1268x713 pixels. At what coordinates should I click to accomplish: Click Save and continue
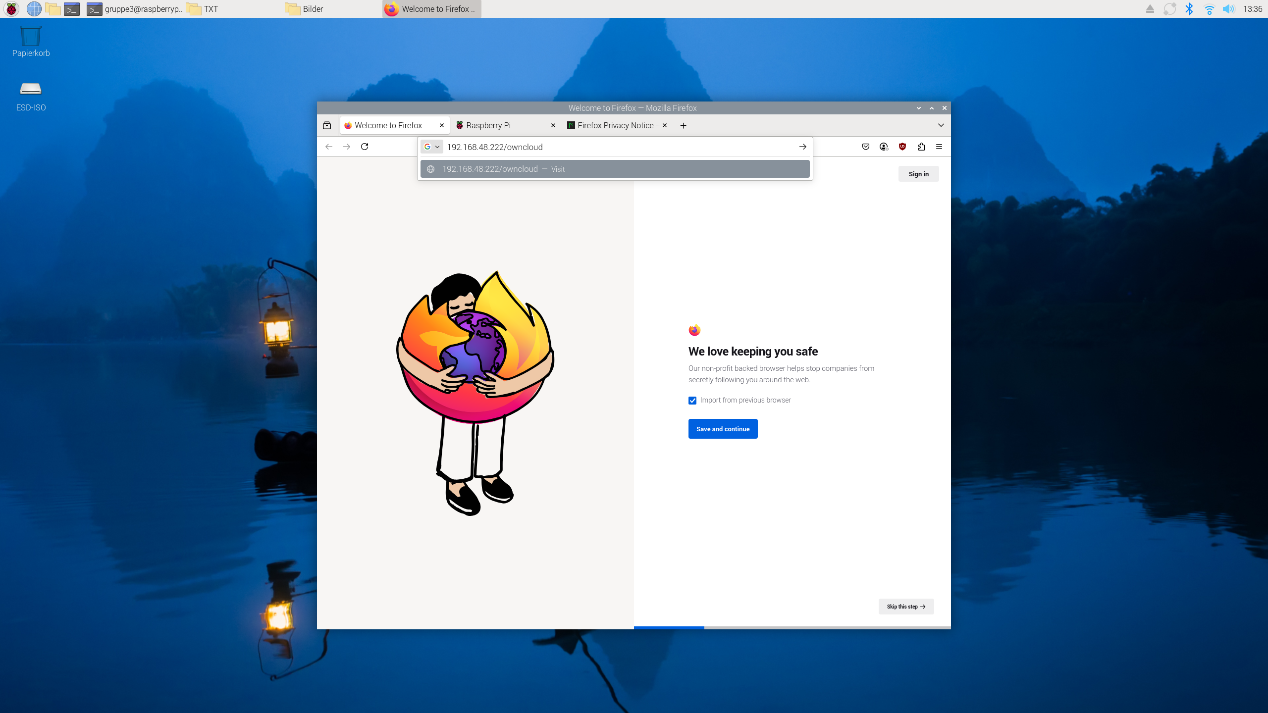tap(723, 429)
